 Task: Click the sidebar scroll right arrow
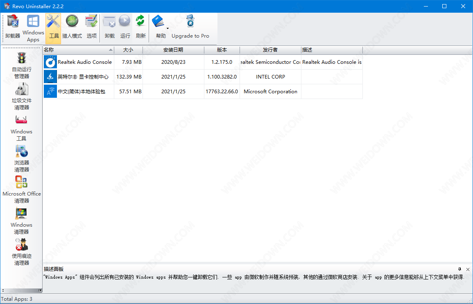(x=40, y=290)
